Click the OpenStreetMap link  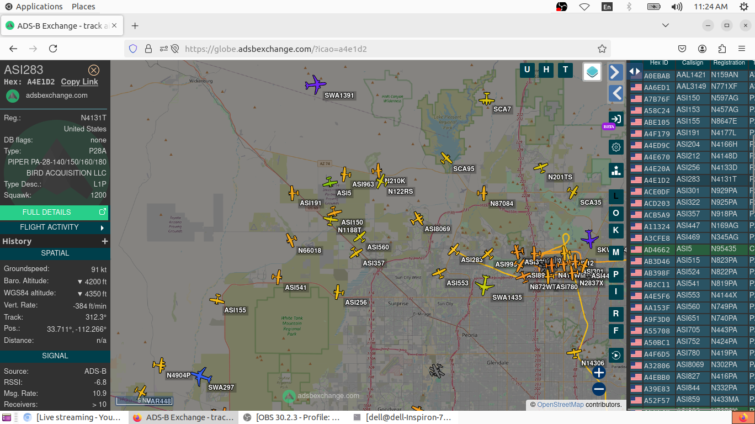560,405
